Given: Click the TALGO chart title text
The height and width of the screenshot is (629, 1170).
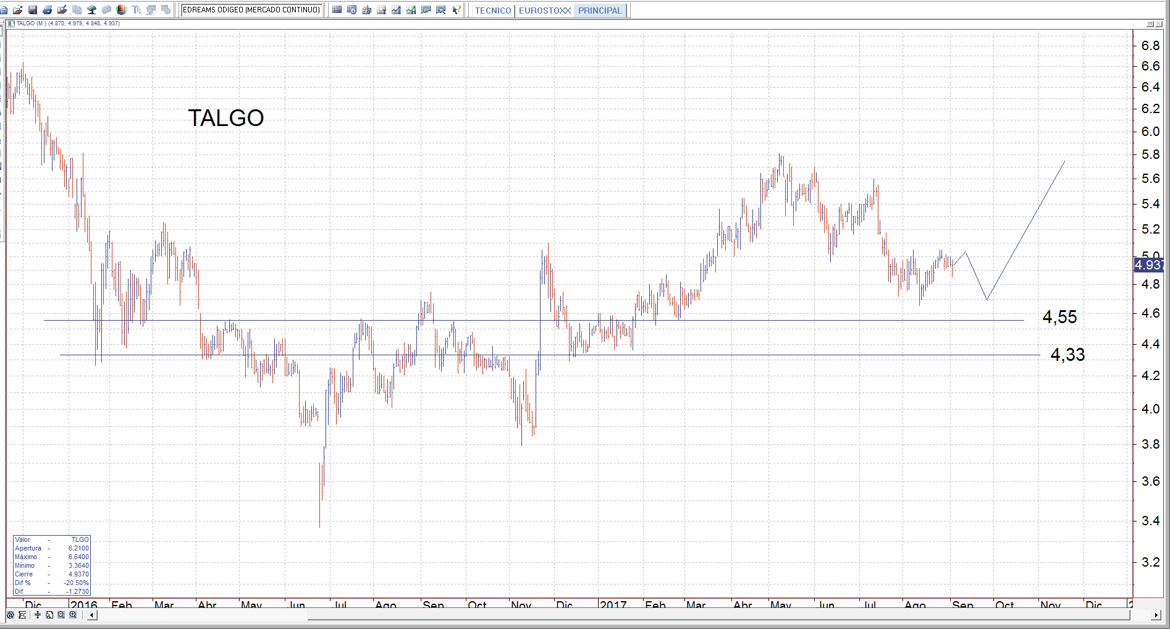Looking at the screenshot, I should click(225, 118).
